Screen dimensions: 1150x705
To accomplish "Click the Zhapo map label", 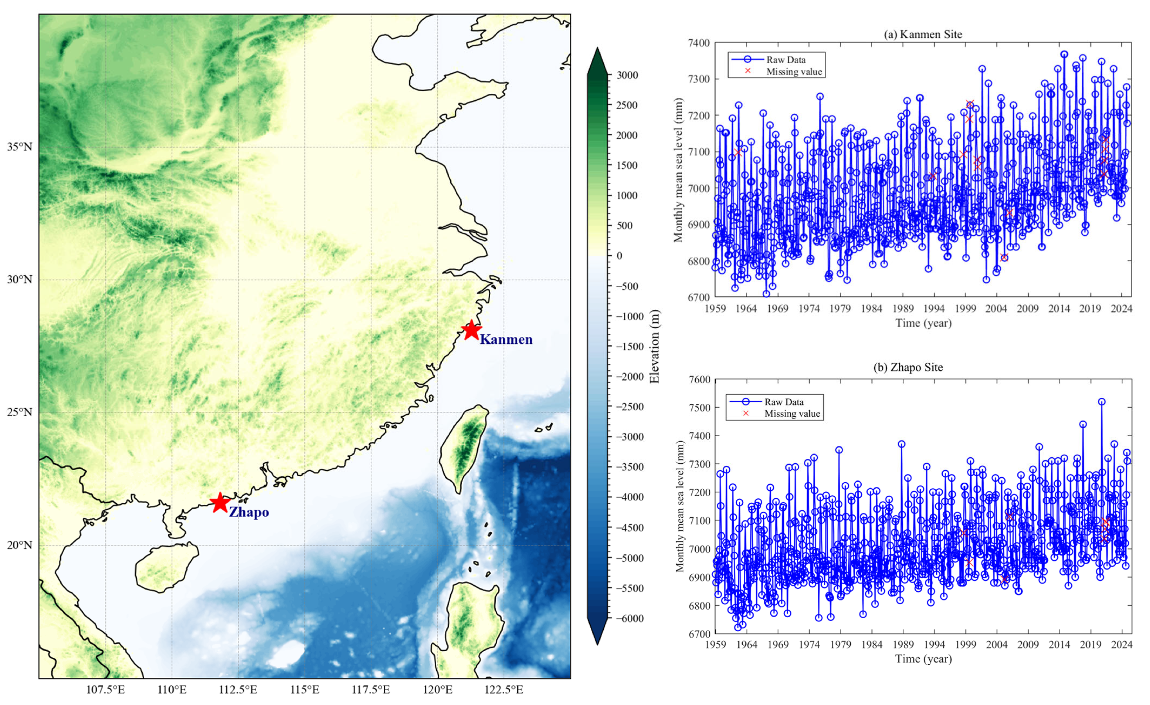I will click(249, 512).
